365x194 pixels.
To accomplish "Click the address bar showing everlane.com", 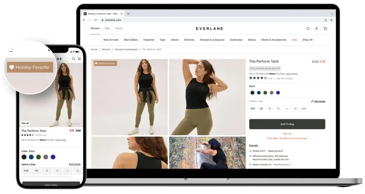I will 212,20.
